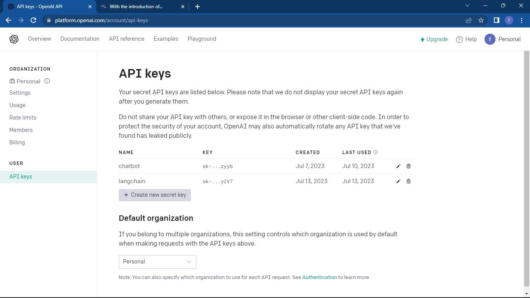
Task: Click the OpenAI logo in the navbar
Action: tap(14, 39)
